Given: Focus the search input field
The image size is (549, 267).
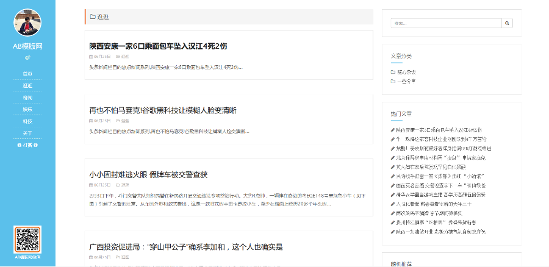Looking at the screenshot, I should click(x=446, y=23).
